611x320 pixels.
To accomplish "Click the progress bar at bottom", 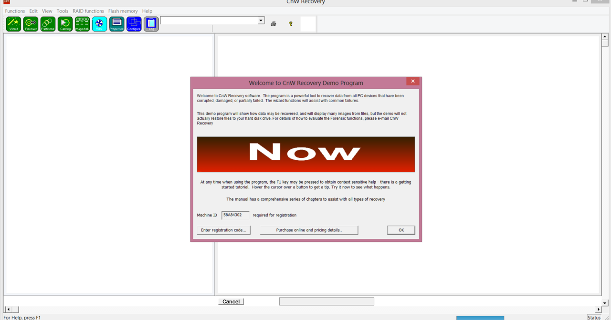I will pyautogui.click(x=327, y=301).
